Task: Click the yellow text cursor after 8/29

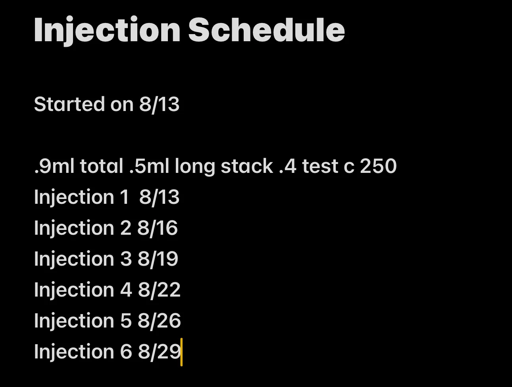Action: point(181,352)
